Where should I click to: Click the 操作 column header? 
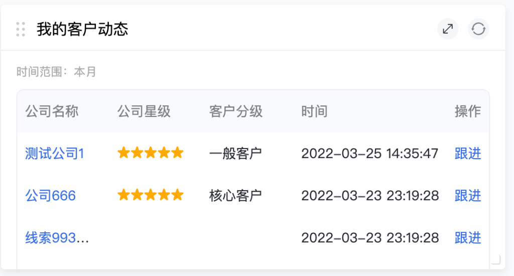click(467, 111)
